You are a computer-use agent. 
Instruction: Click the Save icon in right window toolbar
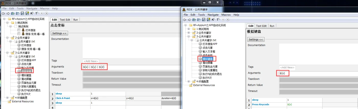(204, 20)
